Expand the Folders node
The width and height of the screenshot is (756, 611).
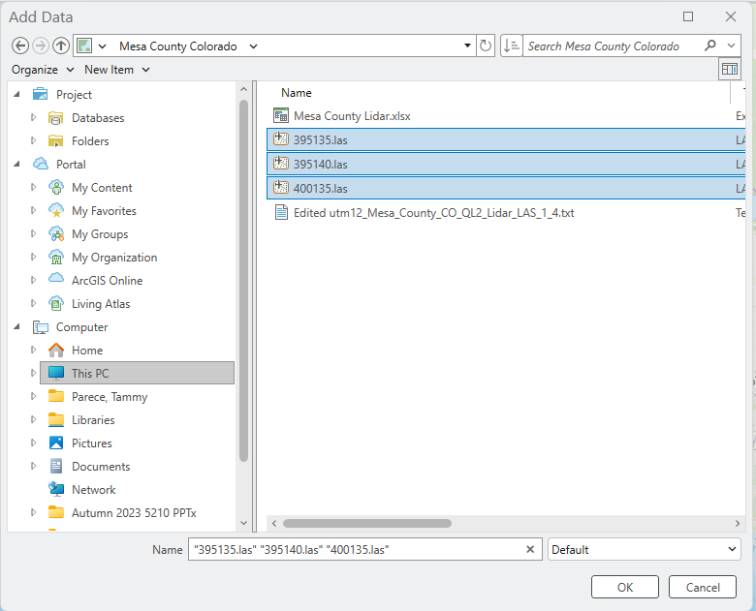tap(33, 140)
